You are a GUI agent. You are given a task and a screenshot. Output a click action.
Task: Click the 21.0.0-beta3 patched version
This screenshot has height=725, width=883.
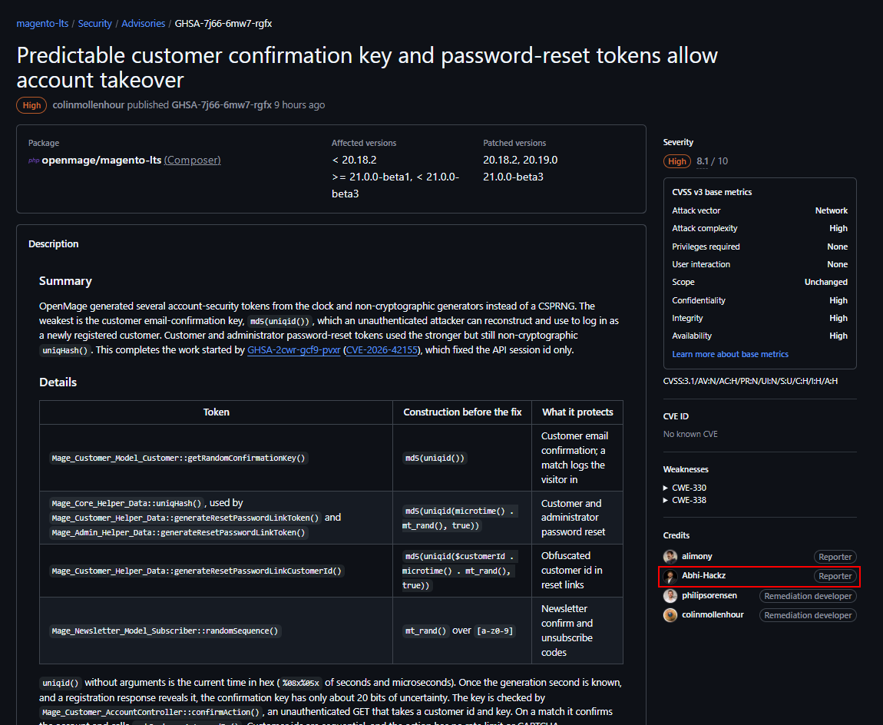click(x=513, y=177)
